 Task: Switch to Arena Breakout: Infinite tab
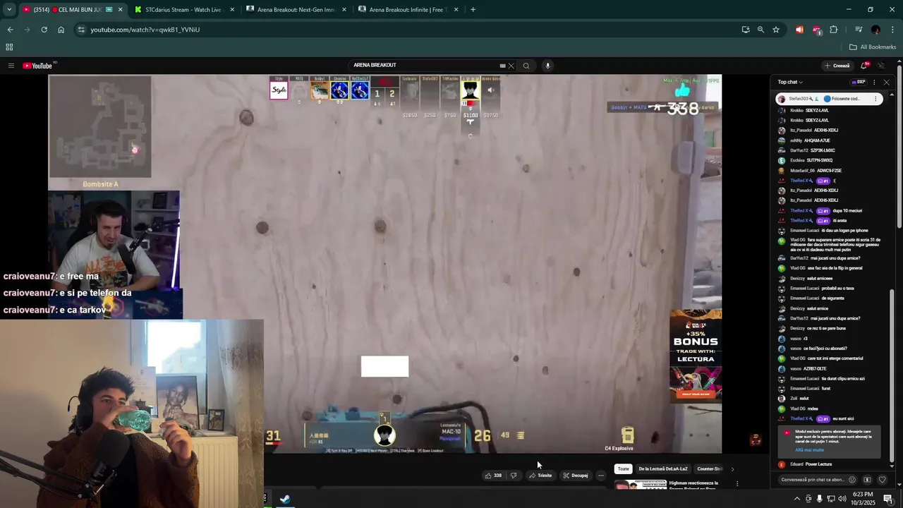(408, 10)
